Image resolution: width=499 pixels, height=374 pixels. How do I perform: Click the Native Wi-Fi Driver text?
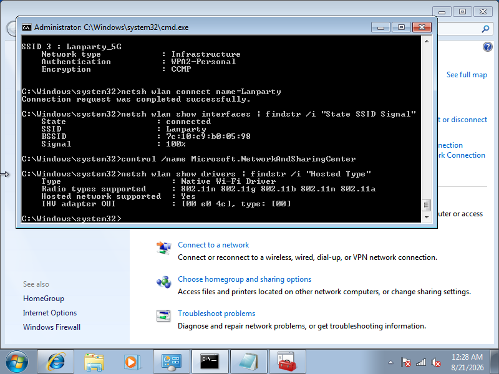[x=228, y=181]
